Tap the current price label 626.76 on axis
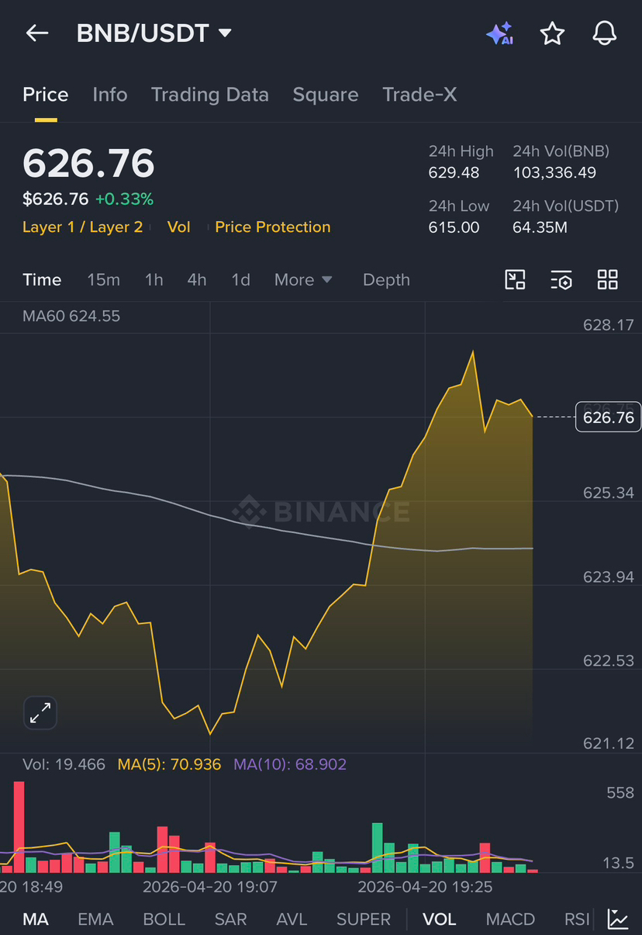 [x=608, y=417]
